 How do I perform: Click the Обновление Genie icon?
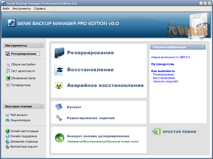pyautogui.click(x=8, y=78)
